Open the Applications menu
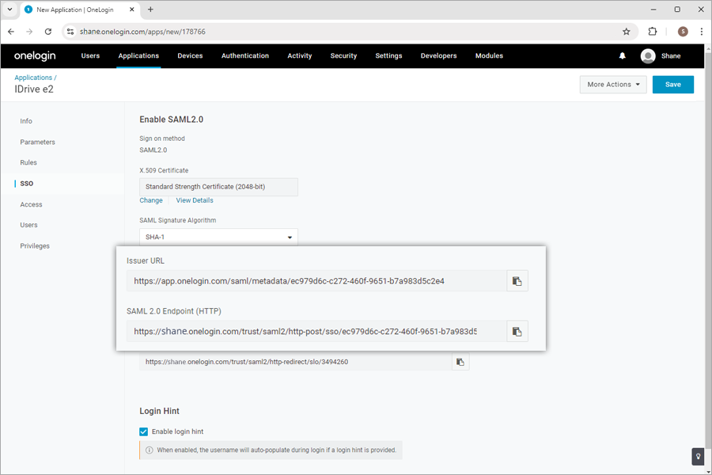The height and width of the screenshot is (475, 712). click(138, 56)
